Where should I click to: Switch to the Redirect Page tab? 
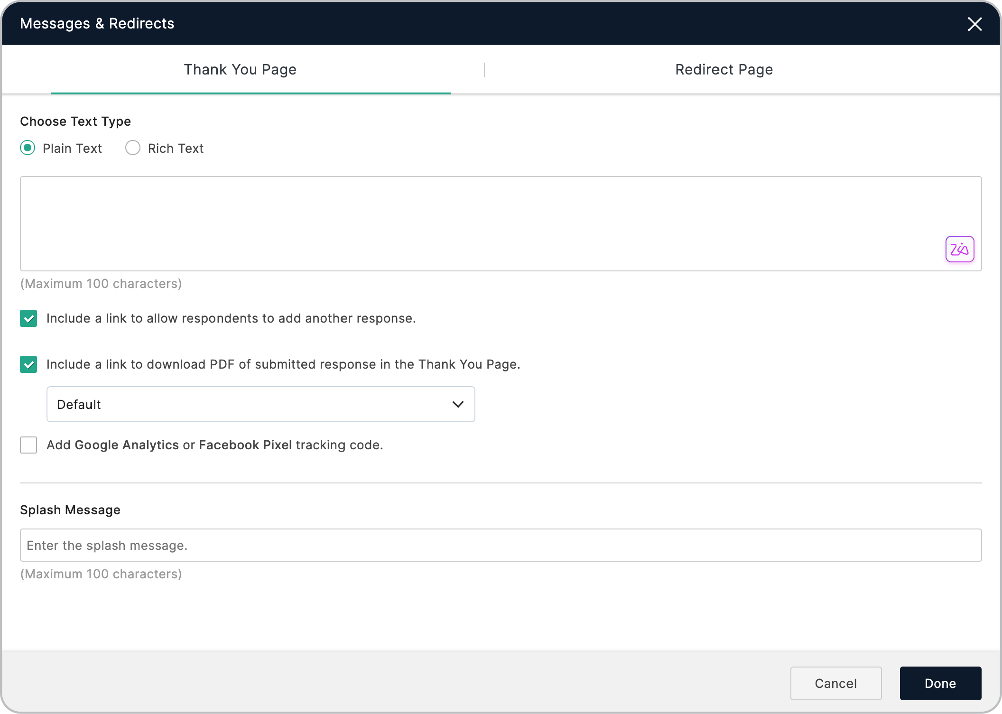[x=724, y=69]
